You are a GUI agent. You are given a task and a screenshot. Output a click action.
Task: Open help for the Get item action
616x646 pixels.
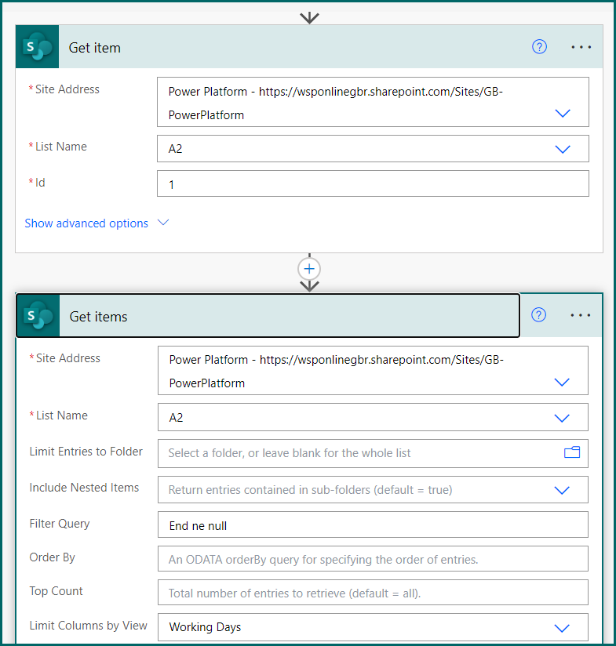pyautogui.click(x=539, y=47)
